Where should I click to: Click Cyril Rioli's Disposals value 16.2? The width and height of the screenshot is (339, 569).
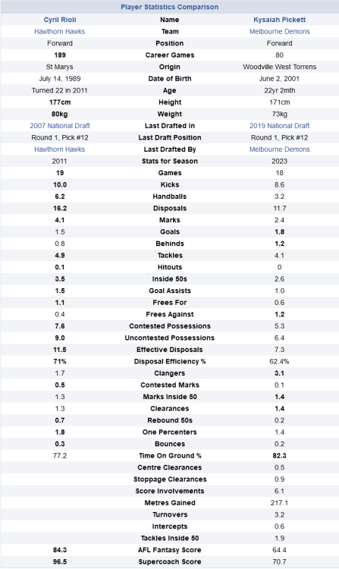tap(60, 209)
